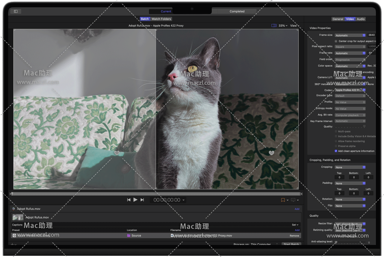
Task: Uncheck Add clean aperture information
Action: (336, 151)
